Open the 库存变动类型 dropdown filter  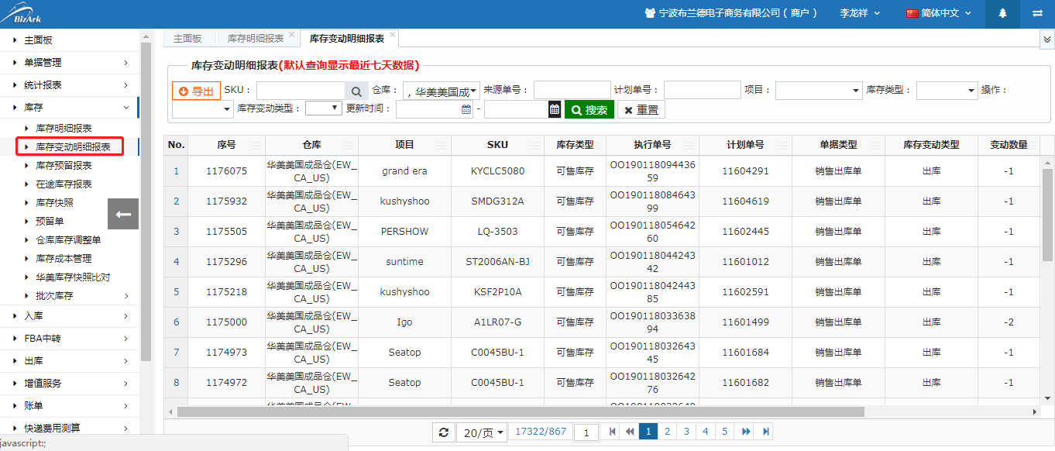click(x=324, y=108)
